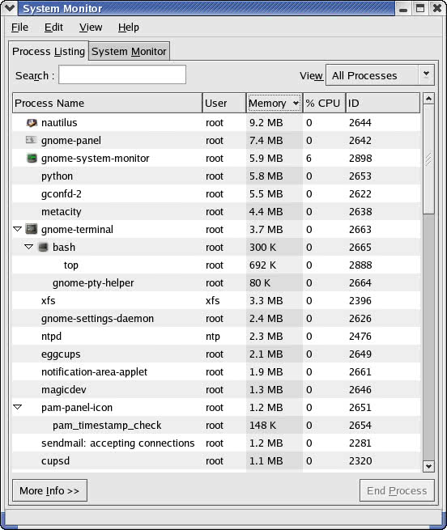The width and height of the screenshot is (447, 530).
Task: Focus the Search input field
Action: tap(122, 74)
